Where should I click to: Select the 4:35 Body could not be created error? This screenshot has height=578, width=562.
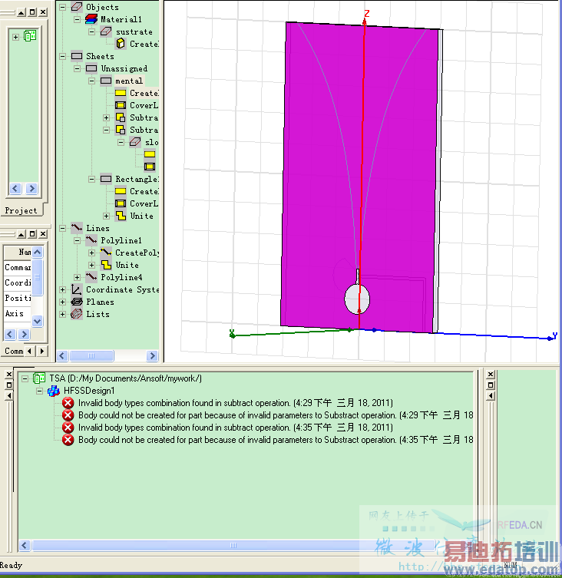tap(276, 440)
